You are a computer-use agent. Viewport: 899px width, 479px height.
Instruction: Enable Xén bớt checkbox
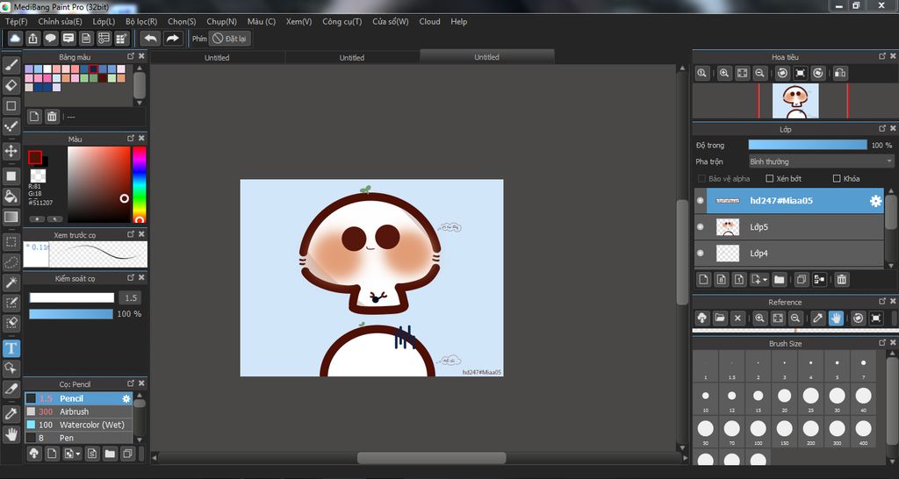[x=770, y=179]
